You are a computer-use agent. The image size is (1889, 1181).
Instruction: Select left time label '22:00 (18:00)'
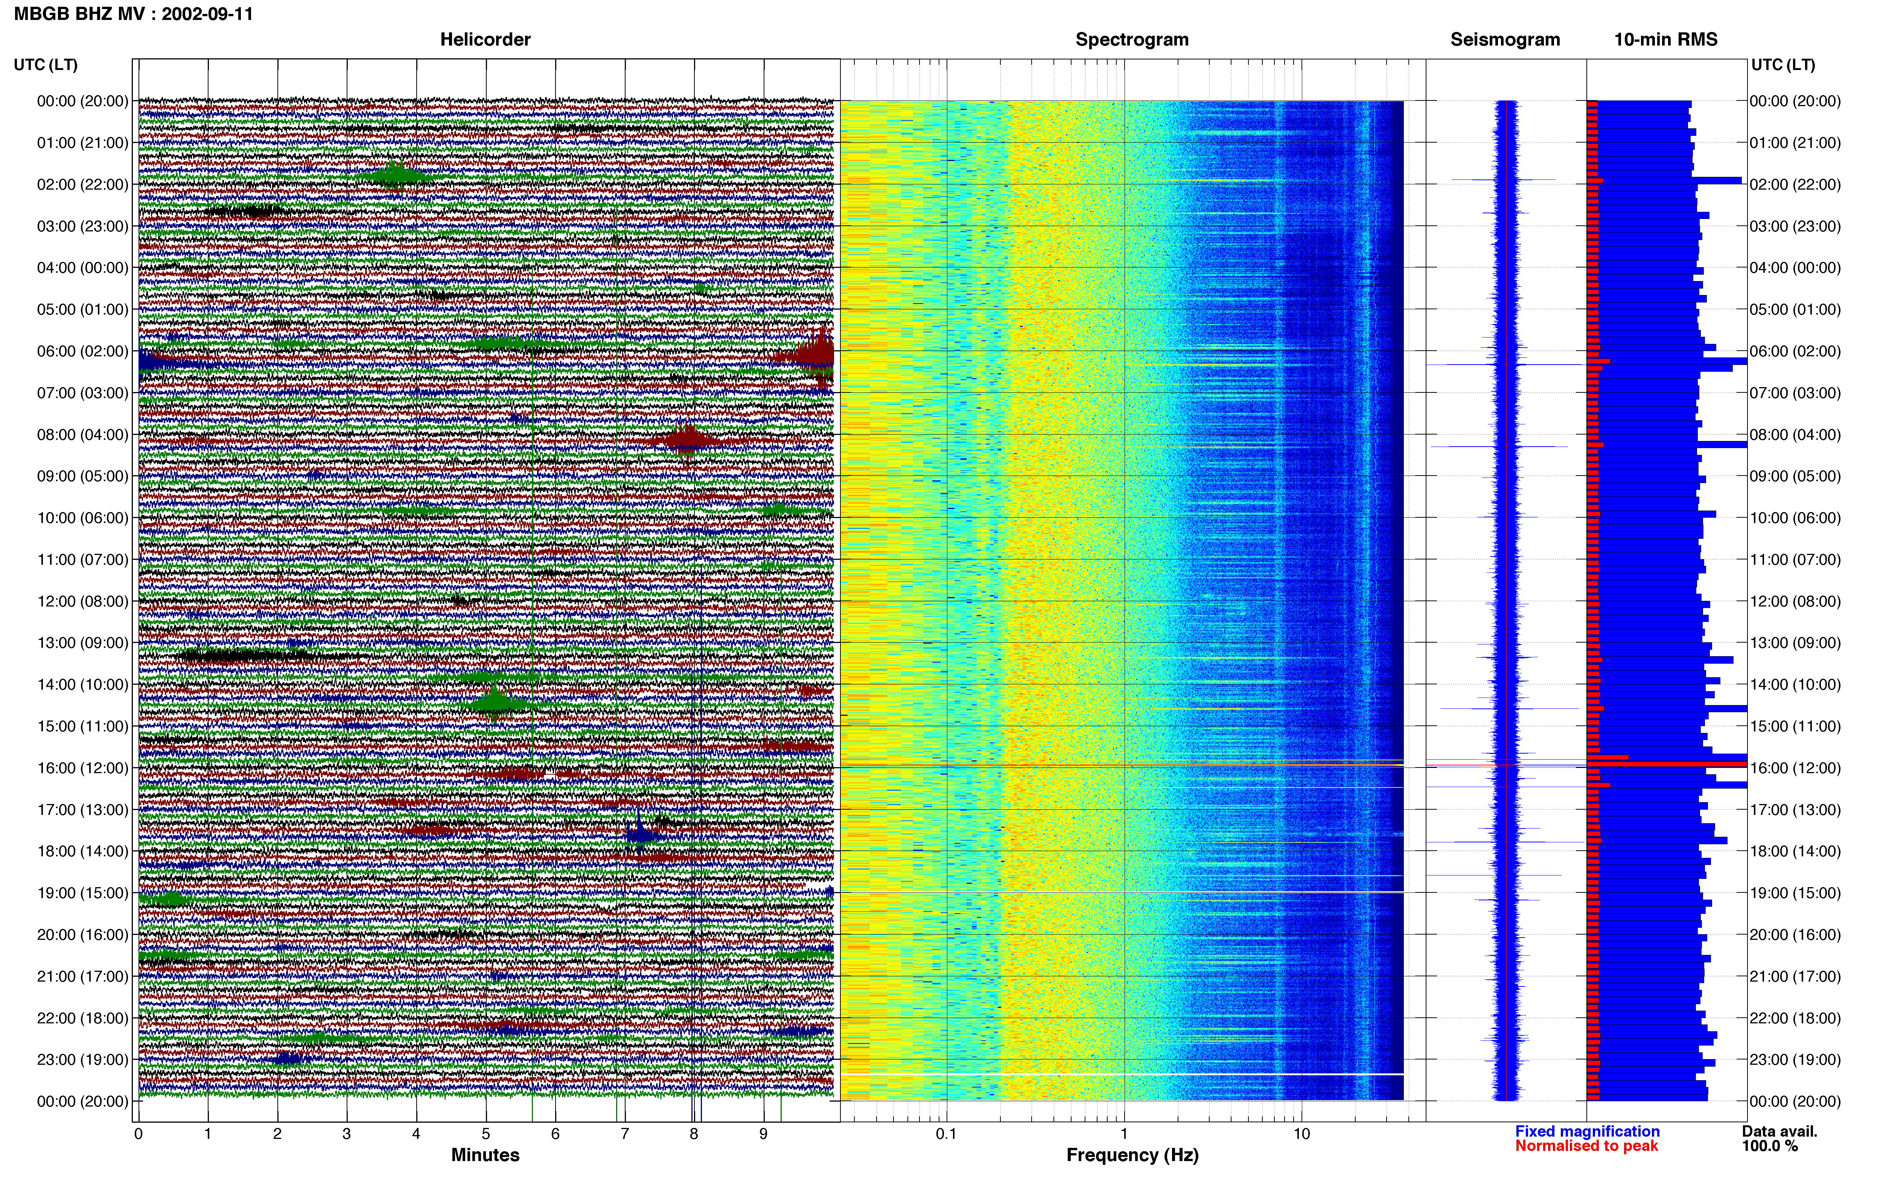tap(83, 1018)
